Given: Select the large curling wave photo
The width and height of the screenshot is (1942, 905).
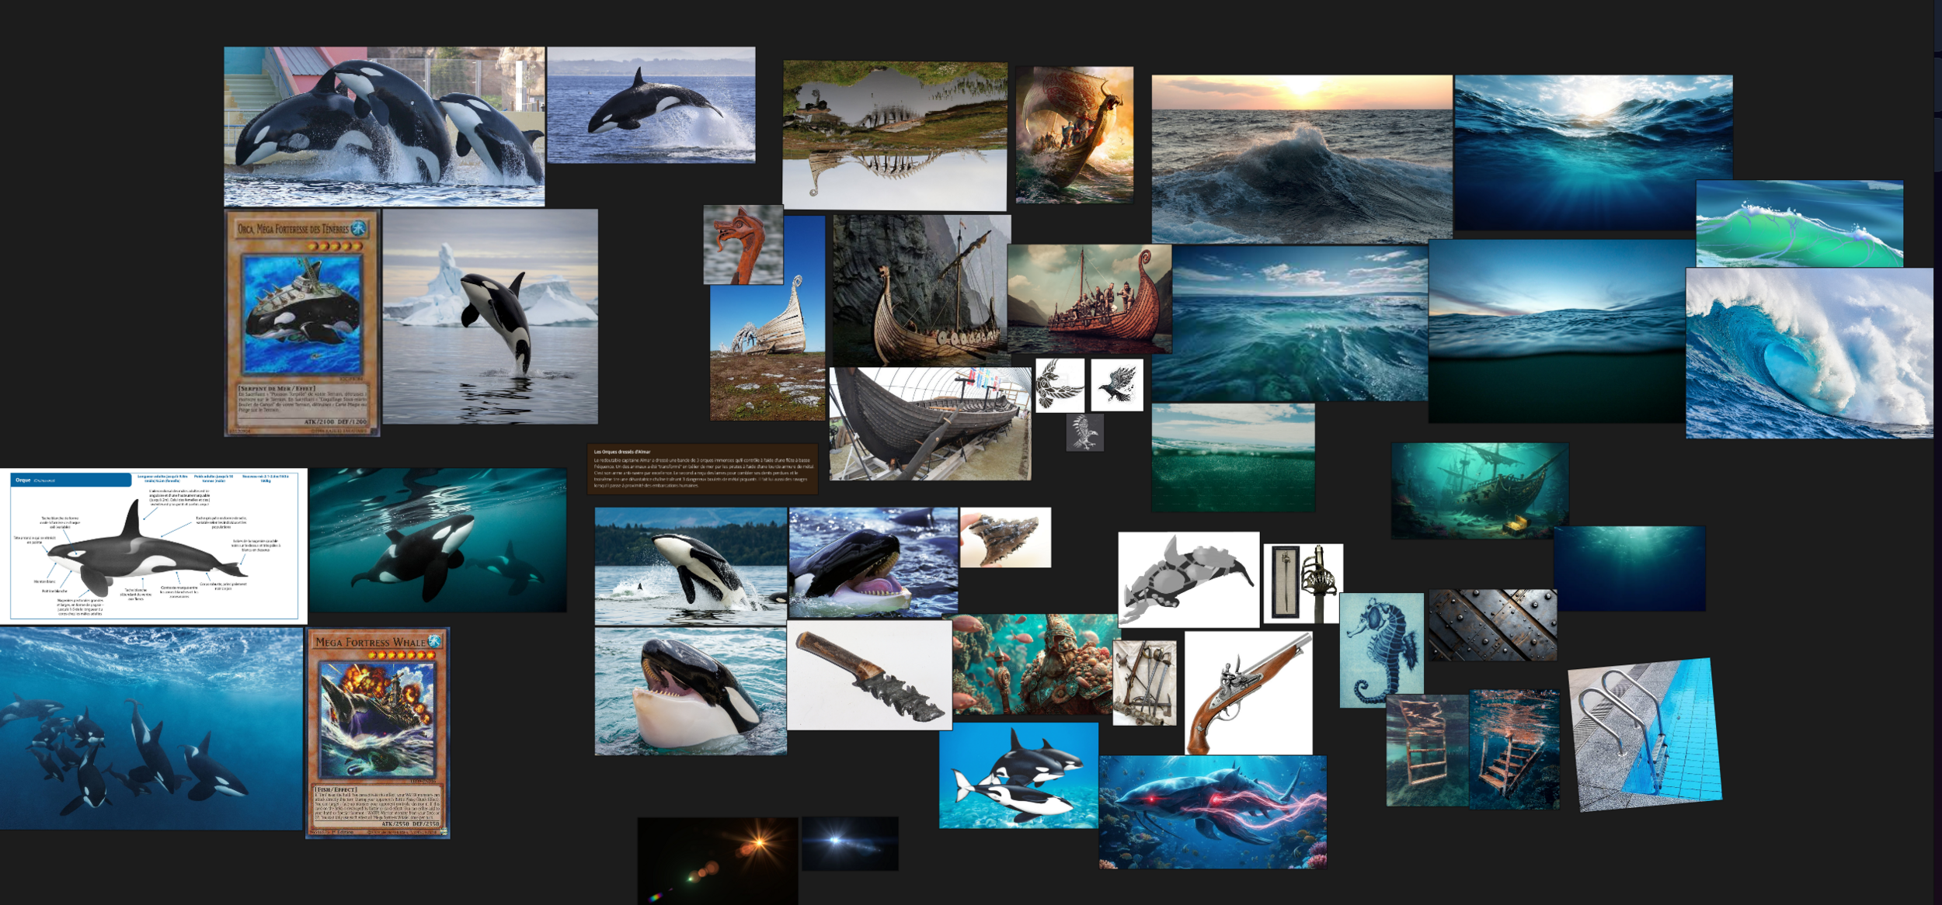Looking at the screenshot, I should pos(1808,353).
